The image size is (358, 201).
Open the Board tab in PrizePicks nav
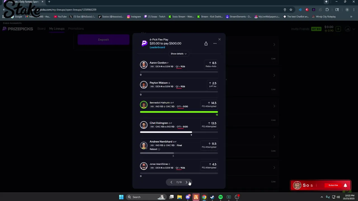41,29
